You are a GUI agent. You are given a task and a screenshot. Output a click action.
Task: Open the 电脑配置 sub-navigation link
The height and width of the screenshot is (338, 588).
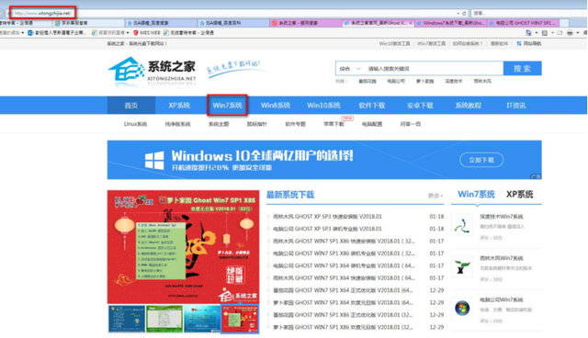pos(372,124)
